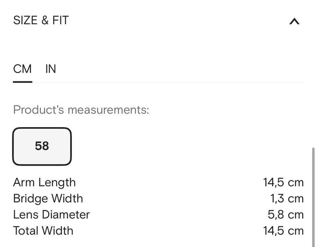Collapse the Size & Fit section chevron
The height and width of the screenshot is (247, 317).
click(294, 21)
